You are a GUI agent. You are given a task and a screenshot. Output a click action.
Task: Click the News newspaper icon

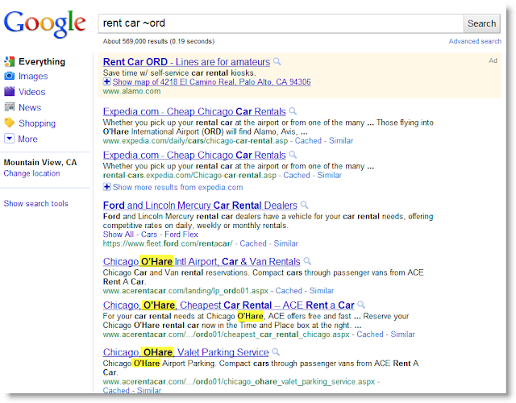click(9, 107)
